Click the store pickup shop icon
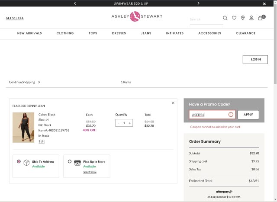 coord(77,163)
